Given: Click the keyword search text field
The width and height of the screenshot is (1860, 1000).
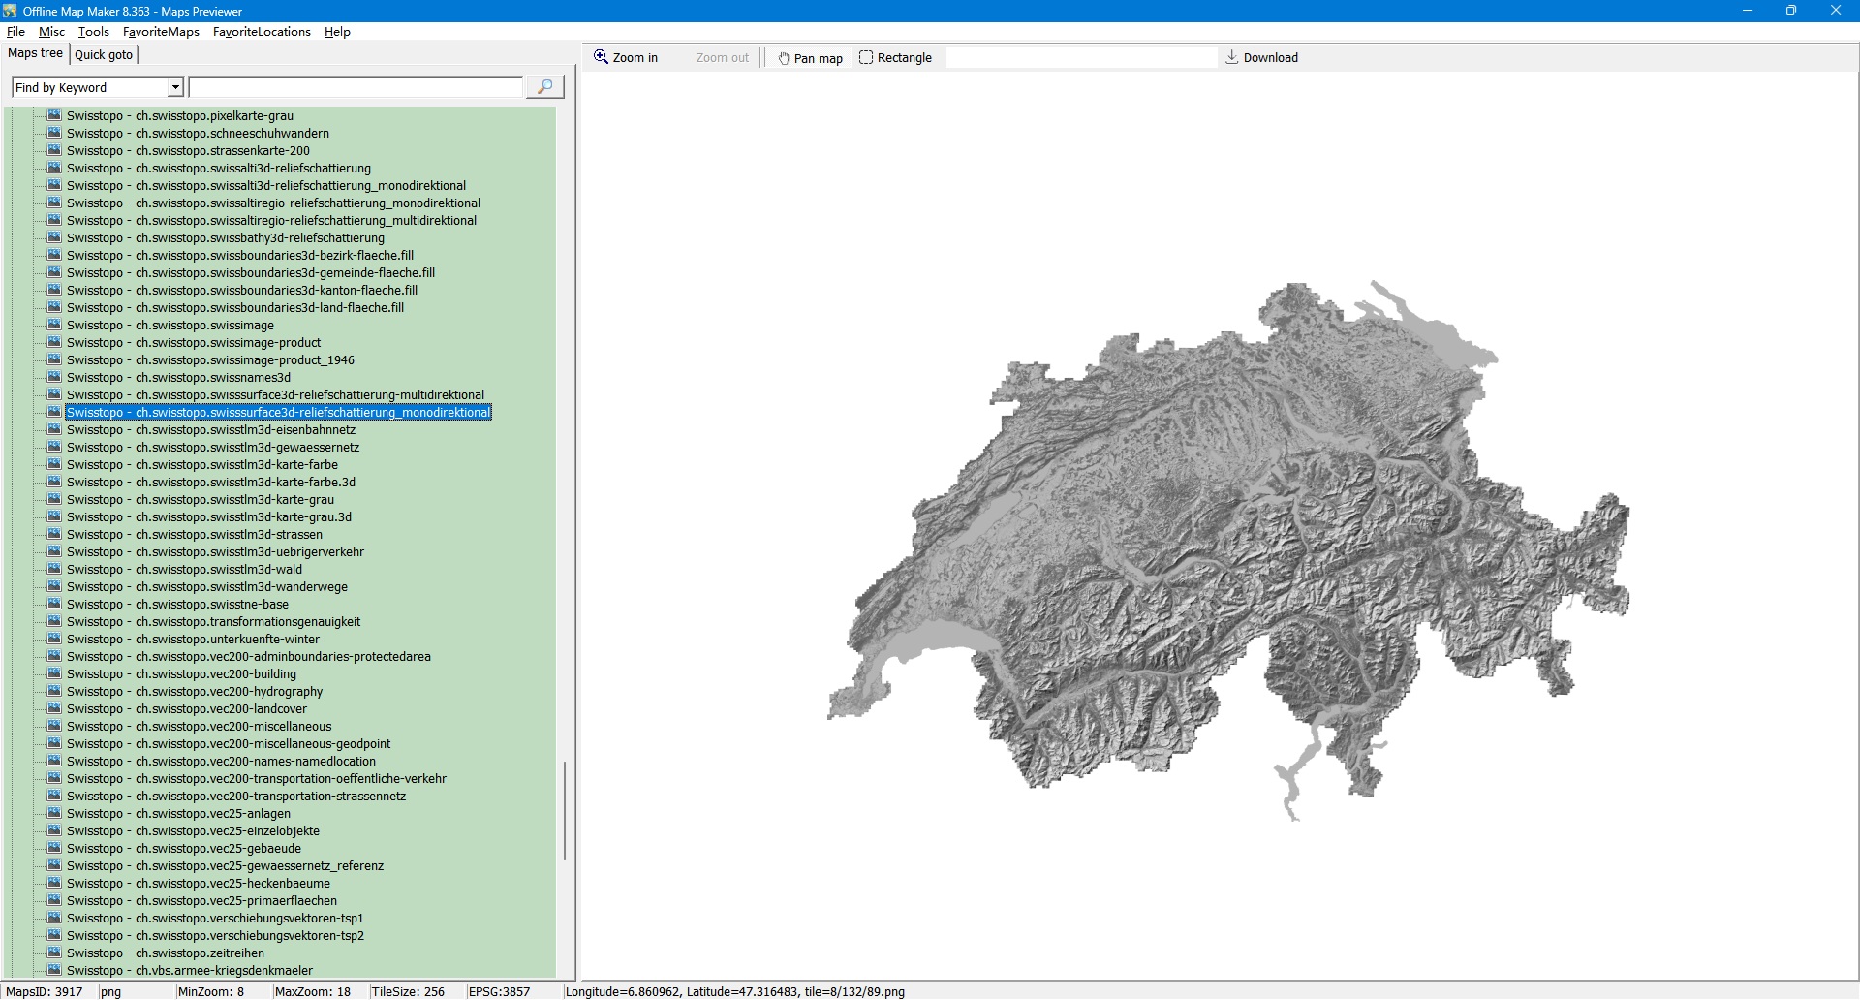Looking at the screenshot, I should [356, 87].
